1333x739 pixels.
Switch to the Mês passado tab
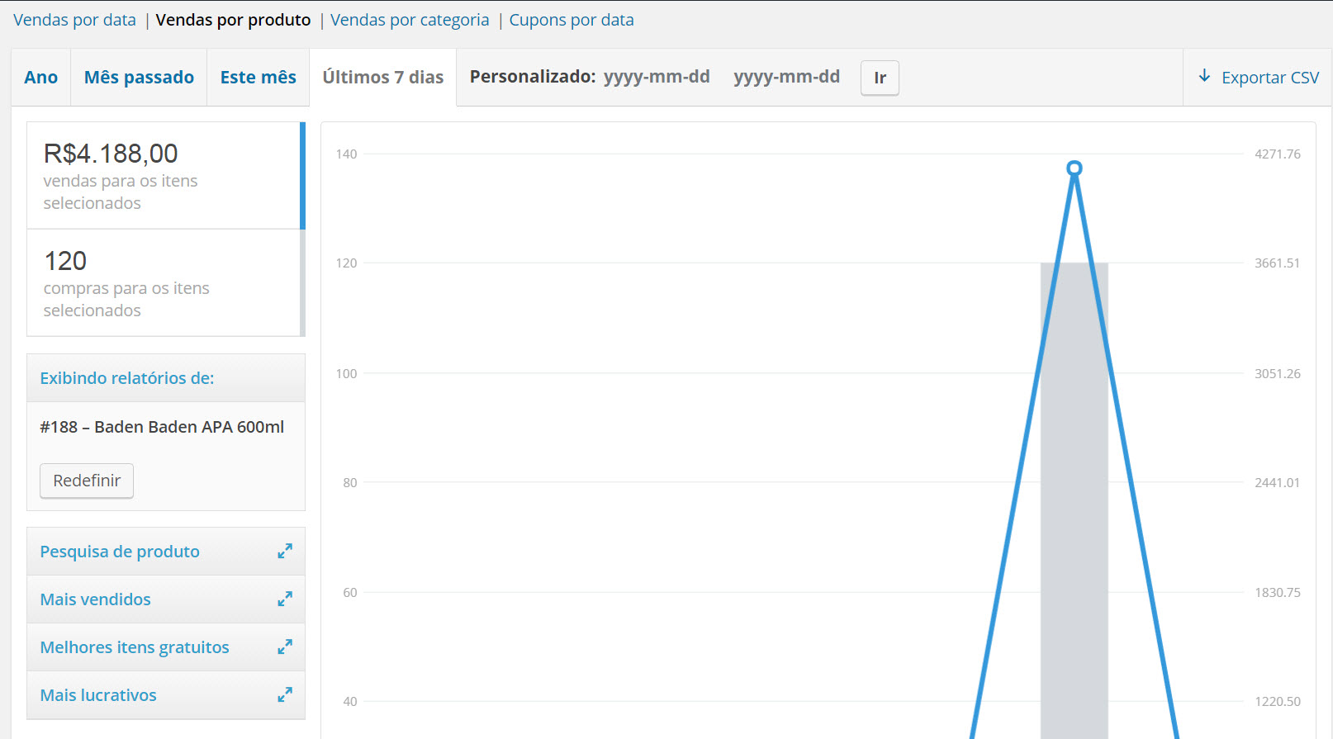[x=139, y=78]
